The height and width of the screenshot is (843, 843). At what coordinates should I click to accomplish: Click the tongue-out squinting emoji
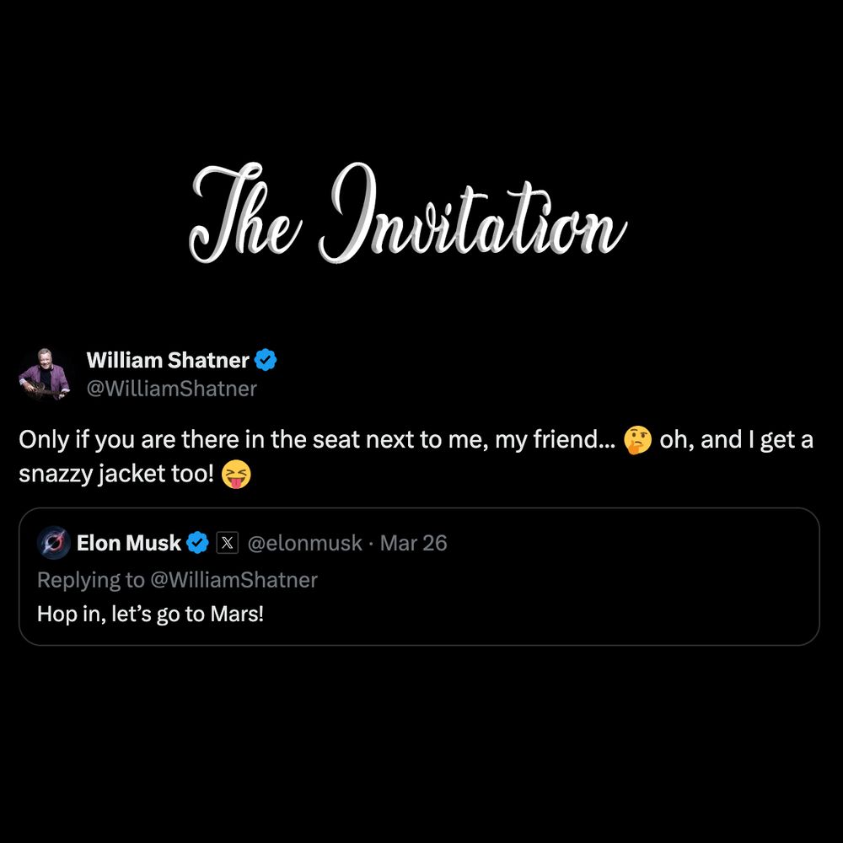[237, 474]
